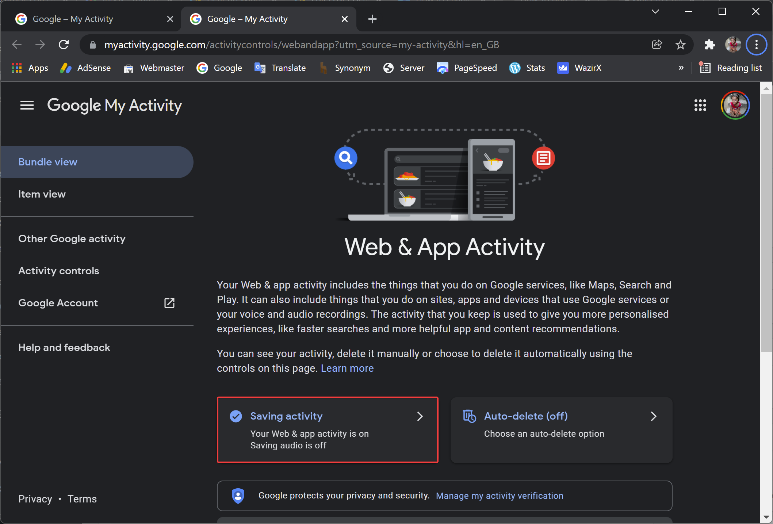
Task: Click the vertical scrollbar thumb
Action: click(x=766, y=223)
